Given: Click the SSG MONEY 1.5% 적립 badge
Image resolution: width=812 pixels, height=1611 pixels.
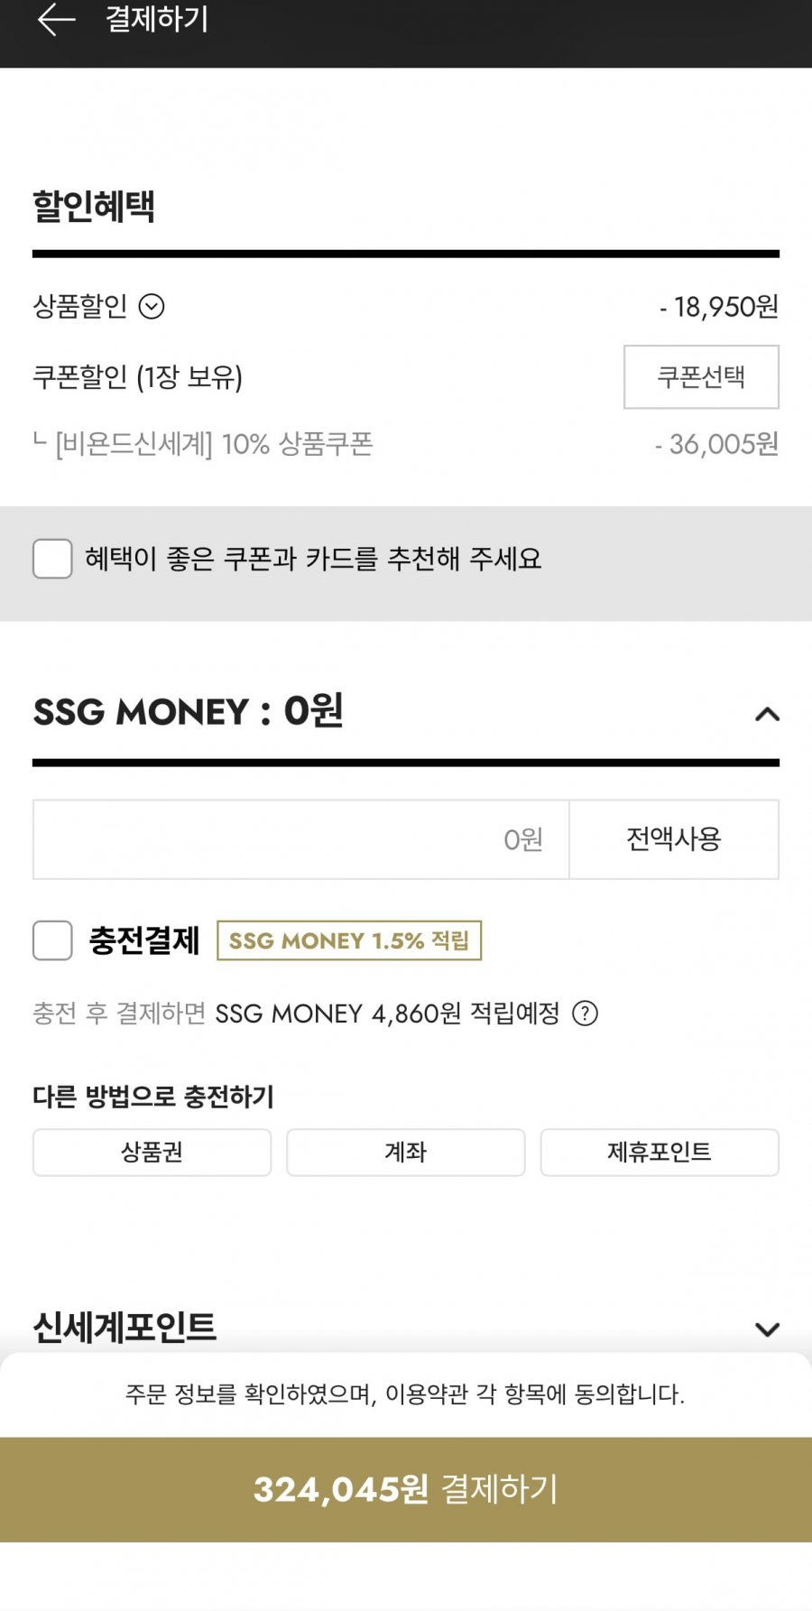Looking at the screenshot, I should click(x=349, y=940).
